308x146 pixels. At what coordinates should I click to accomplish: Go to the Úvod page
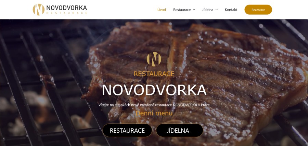162,10
